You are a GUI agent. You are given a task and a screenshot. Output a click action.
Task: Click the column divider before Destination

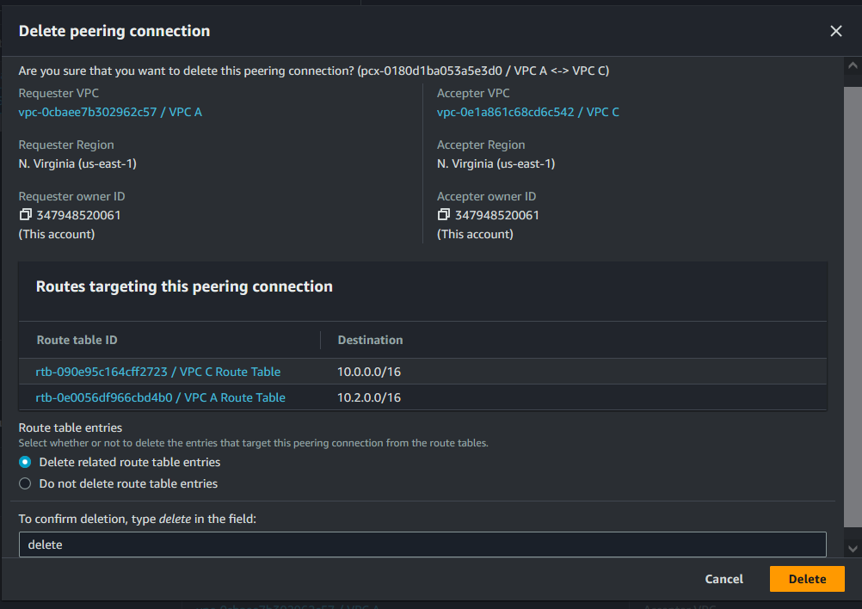pyautogui.click(x=320, y=340)
